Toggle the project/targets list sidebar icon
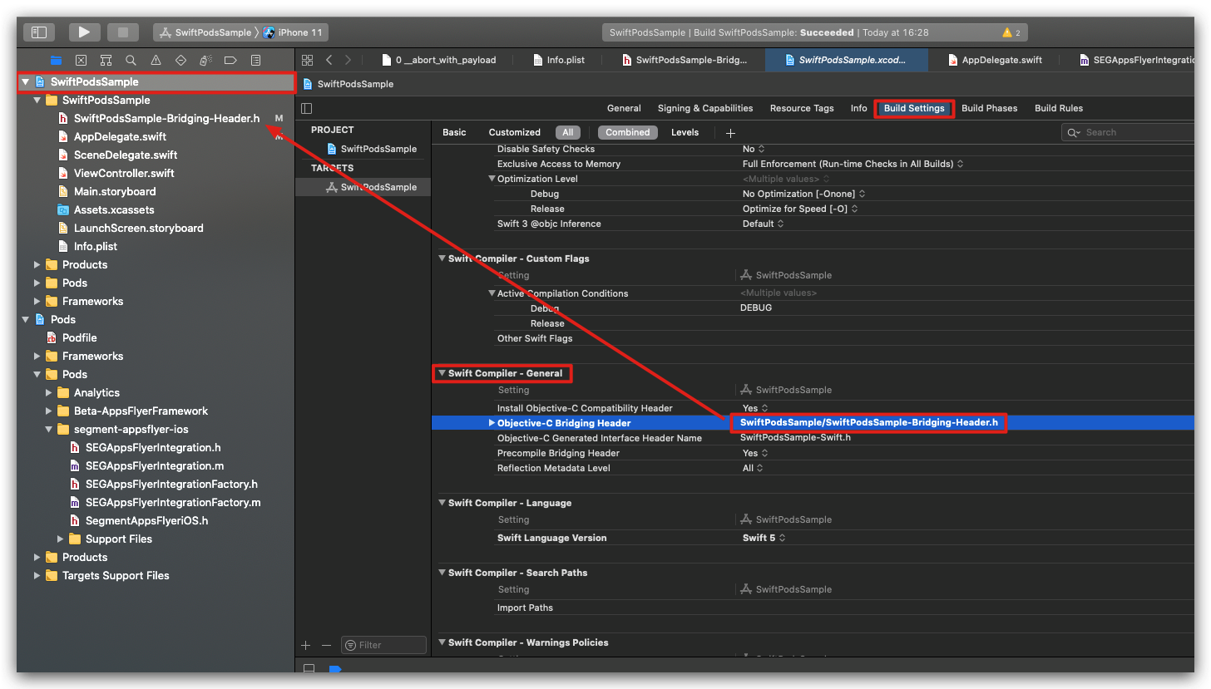This screenshot has width=1211, height=689. pos(307,108)
